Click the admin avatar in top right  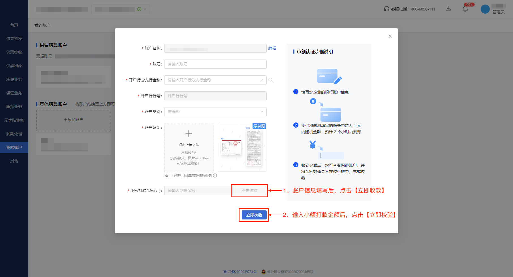[x=485, y=9]
